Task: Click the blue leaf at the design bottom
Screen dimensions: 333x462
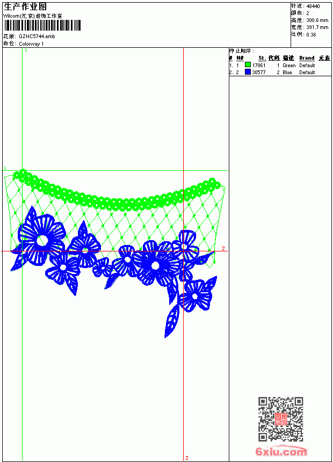Action: click(172, 322)
